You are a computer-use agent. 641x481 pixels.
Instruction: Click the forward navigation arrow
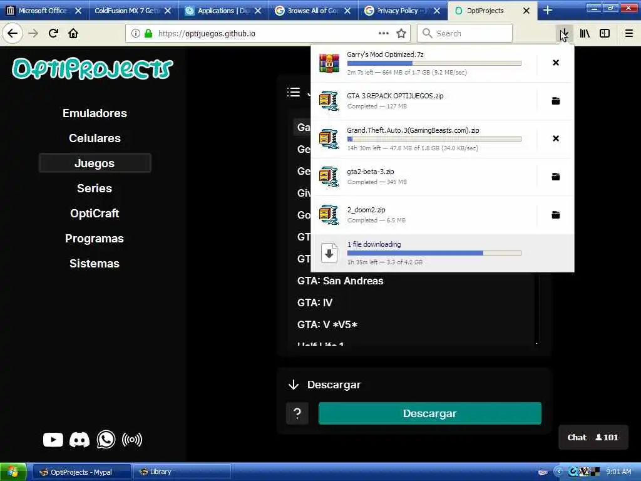[33, 33]
